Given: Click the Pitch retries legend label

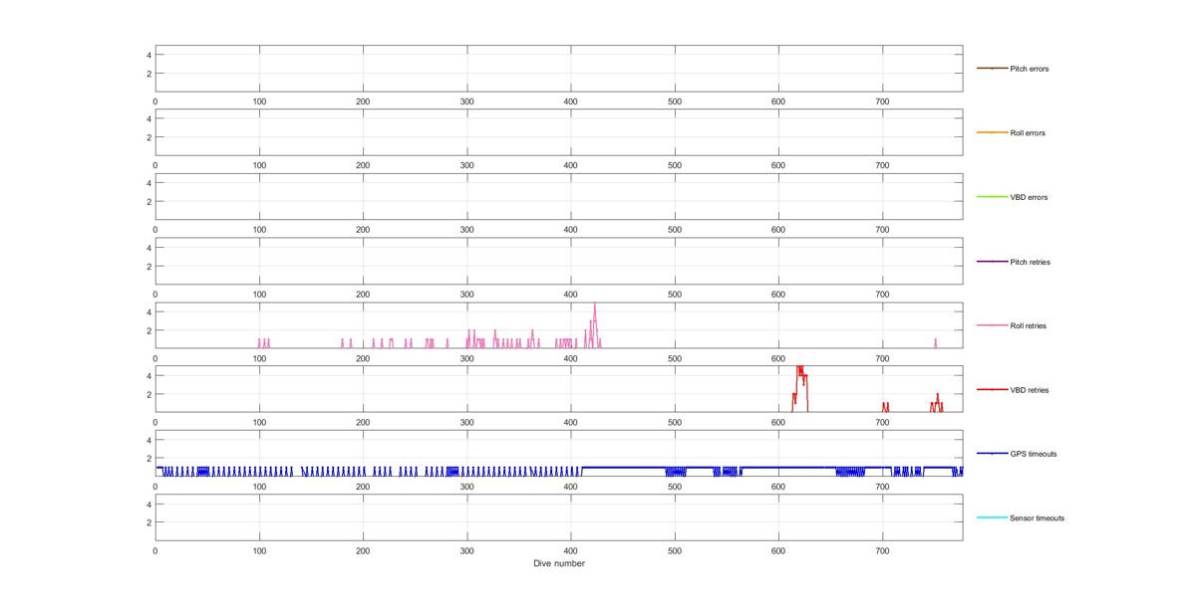Looking at the screenshot, I should [x=1030, y=262].
